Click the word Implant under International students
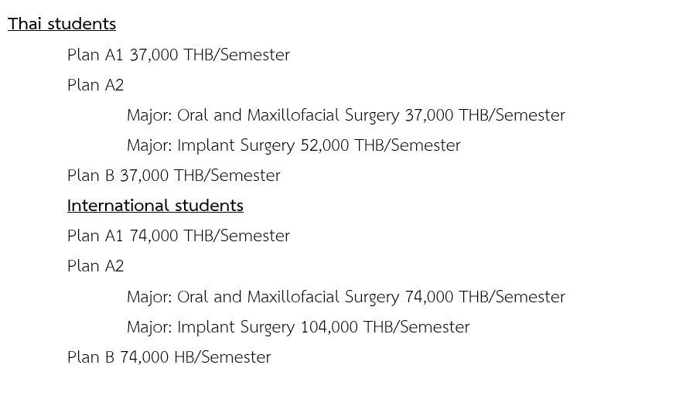 coord(206,328)
